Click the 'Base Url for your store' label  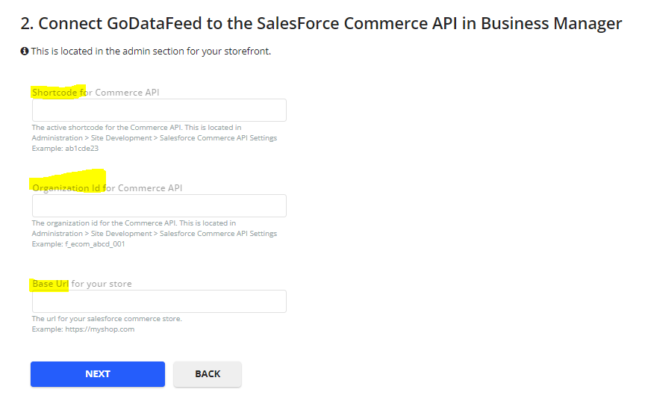coord(82,284)
